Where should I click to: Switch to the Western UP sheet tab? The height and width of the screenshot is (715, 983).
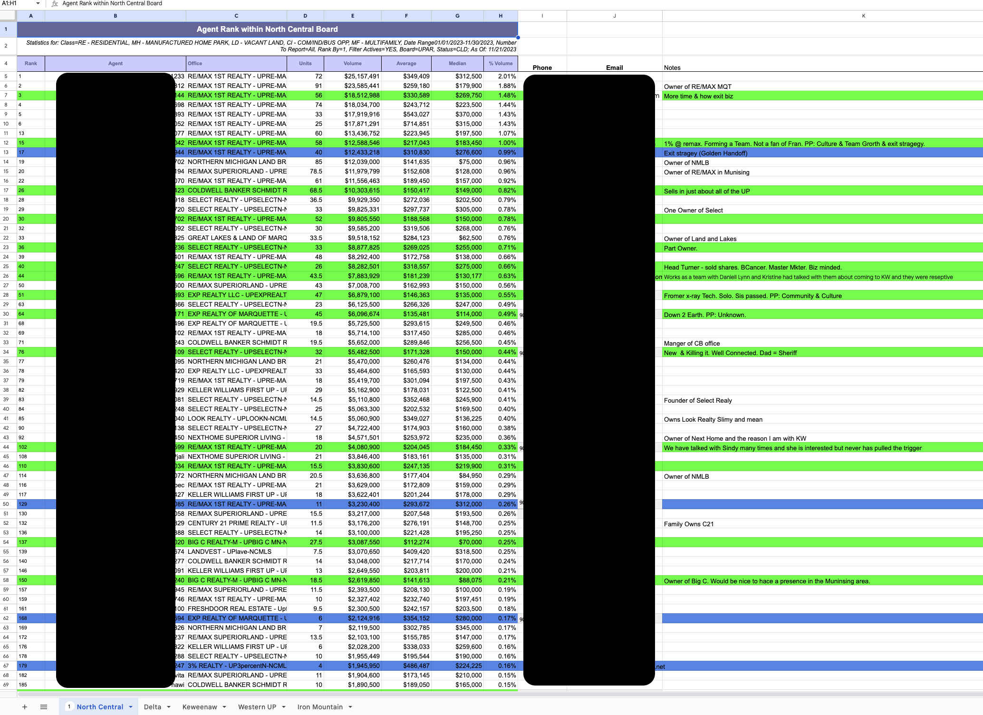coord(257,707)
